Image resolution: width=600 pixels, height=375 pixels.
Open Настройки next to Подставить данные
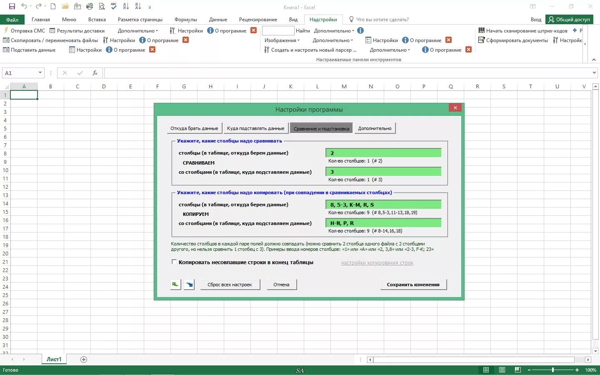pos(85,50)
